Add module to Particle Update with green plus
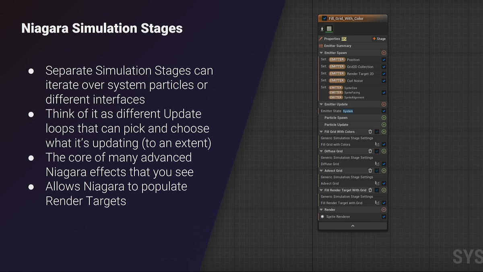The width and height of the screenshot is (483, 272). [x=384, y=125]
